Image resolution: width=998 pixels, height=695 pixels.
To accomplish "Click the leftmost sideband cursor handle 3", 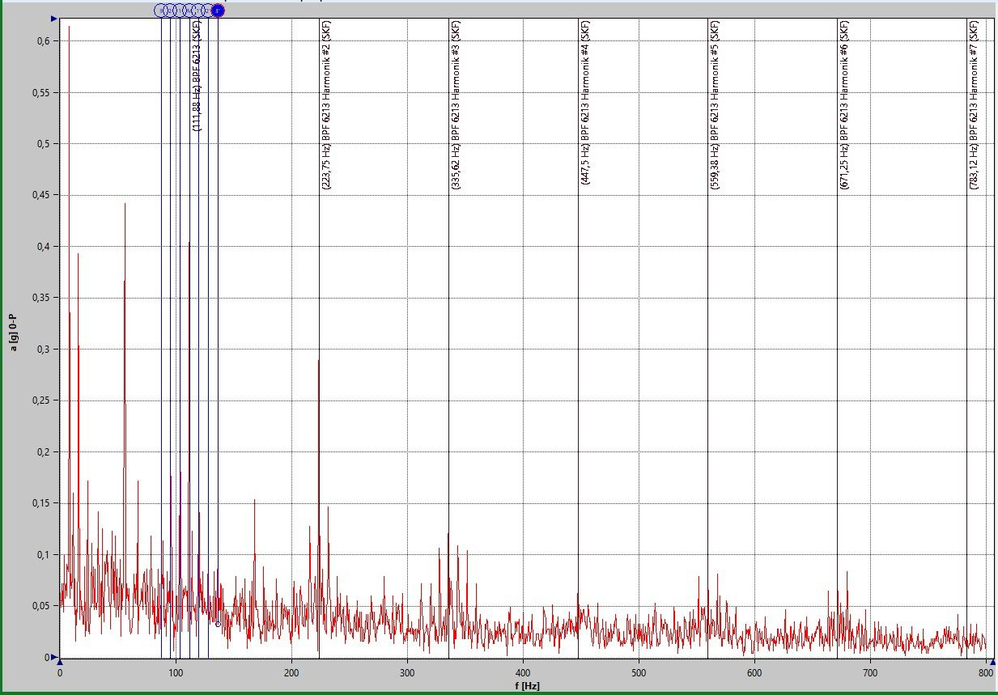I will pos(161,11).
